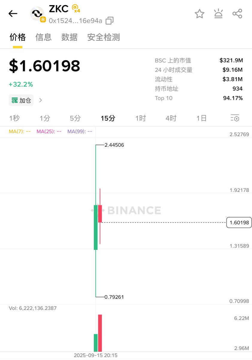The width and height of the screenshot is (252, 360).
Task: Switch to the 数据 tab
Action: tap(70, 37)
